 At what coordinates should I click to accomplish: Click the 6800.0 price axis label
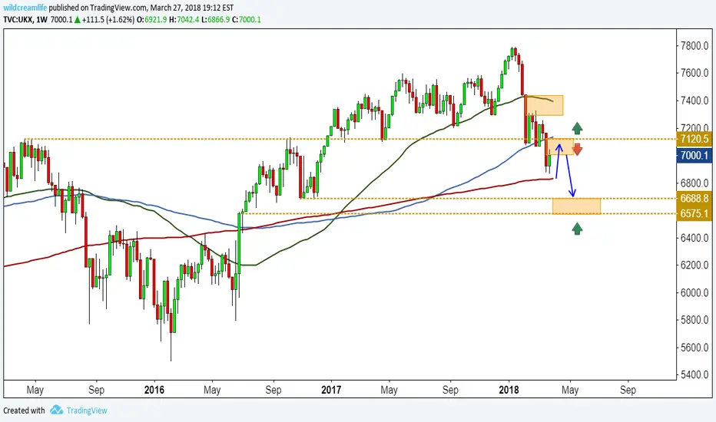point(694,183)
